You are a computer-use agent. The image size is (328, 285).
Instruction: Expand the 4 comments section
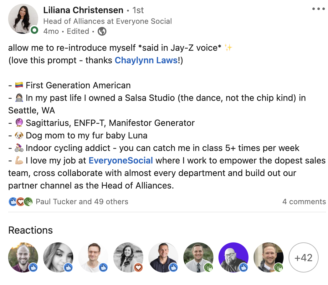304,202
